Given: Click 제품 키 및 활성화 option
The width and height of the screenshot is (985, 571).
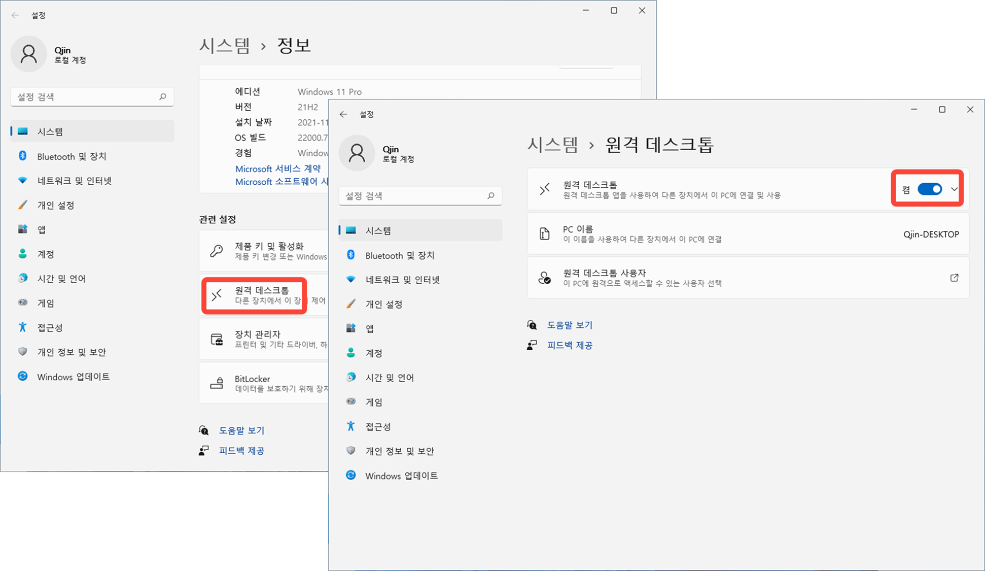Looking at the screenshot, I should (264, 251).
